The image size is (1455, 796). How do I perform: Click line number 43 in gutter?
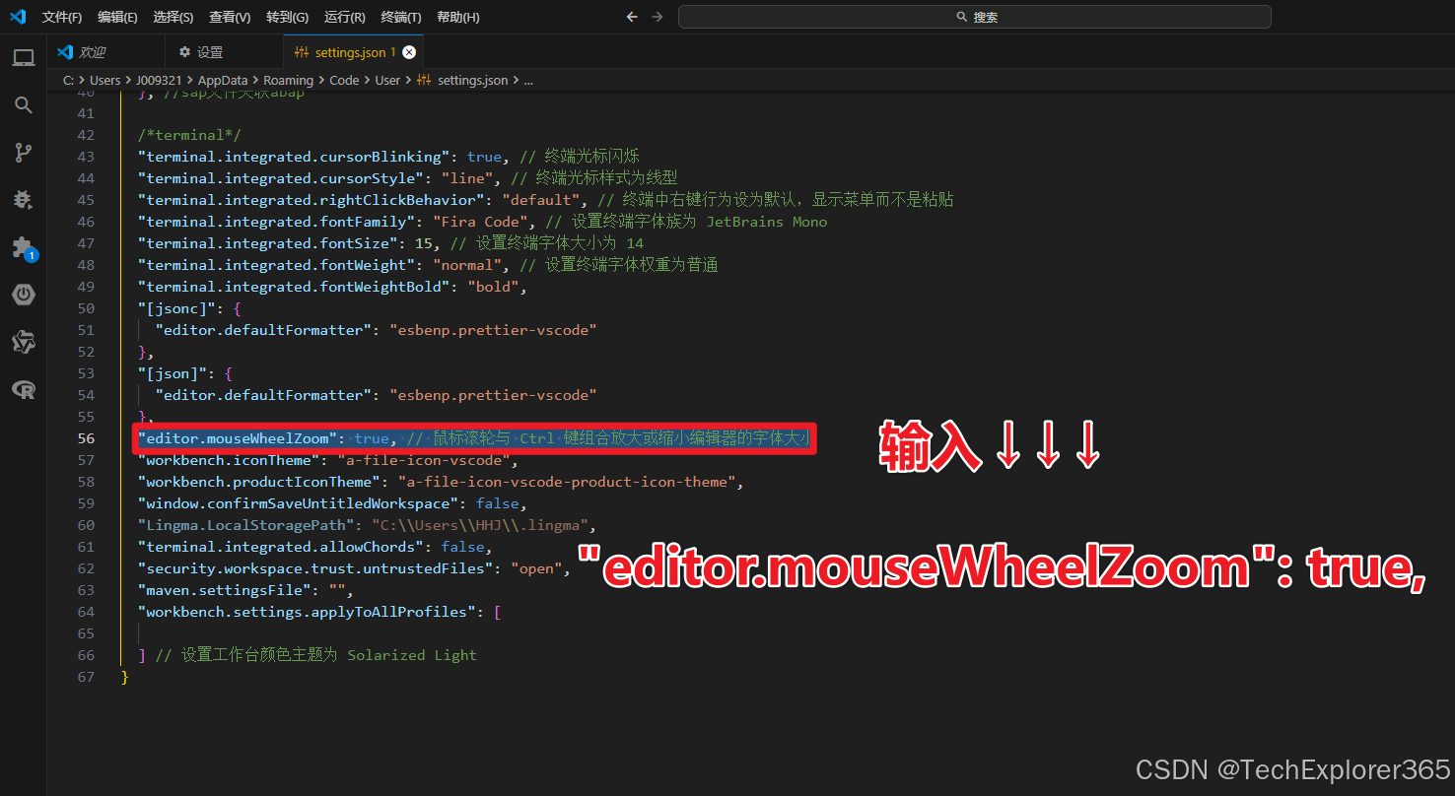point(86,157)
